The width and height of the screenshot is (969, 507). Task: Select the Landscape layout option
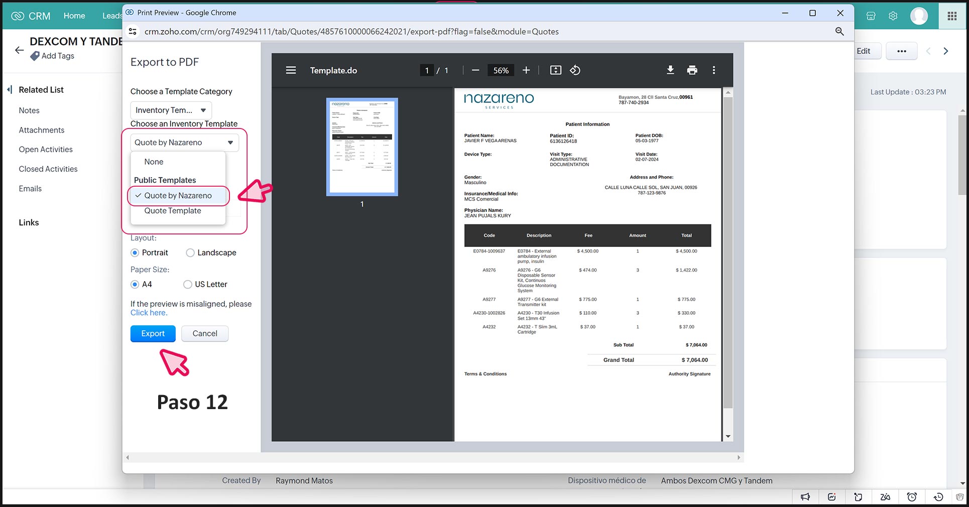pyautogui.click(x=190, y=253)
